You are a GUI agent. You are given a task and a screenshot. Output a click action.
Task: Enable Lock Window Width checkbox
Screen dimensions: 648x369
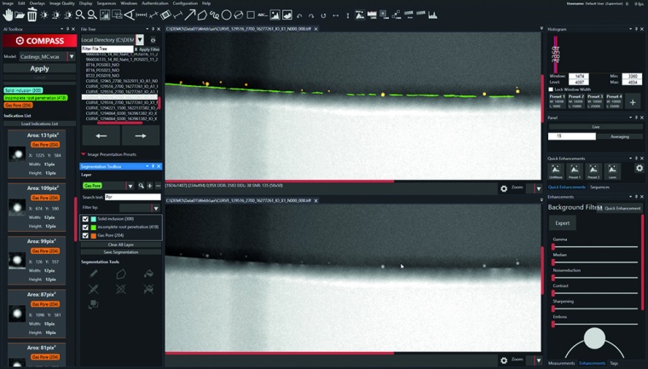551,89
